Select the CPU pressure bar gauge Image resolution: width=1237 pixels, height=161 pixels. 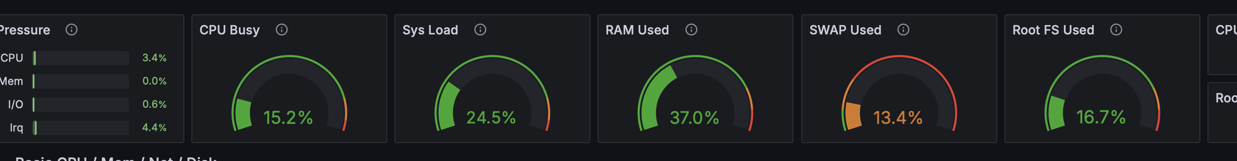pos(80,58)
